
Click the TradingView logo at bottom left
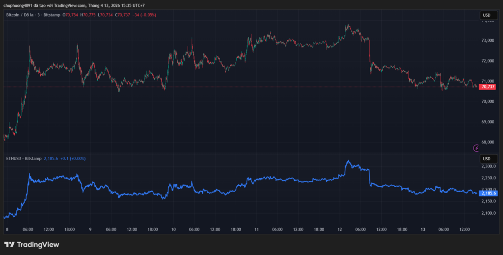click(x=31, y=245)
